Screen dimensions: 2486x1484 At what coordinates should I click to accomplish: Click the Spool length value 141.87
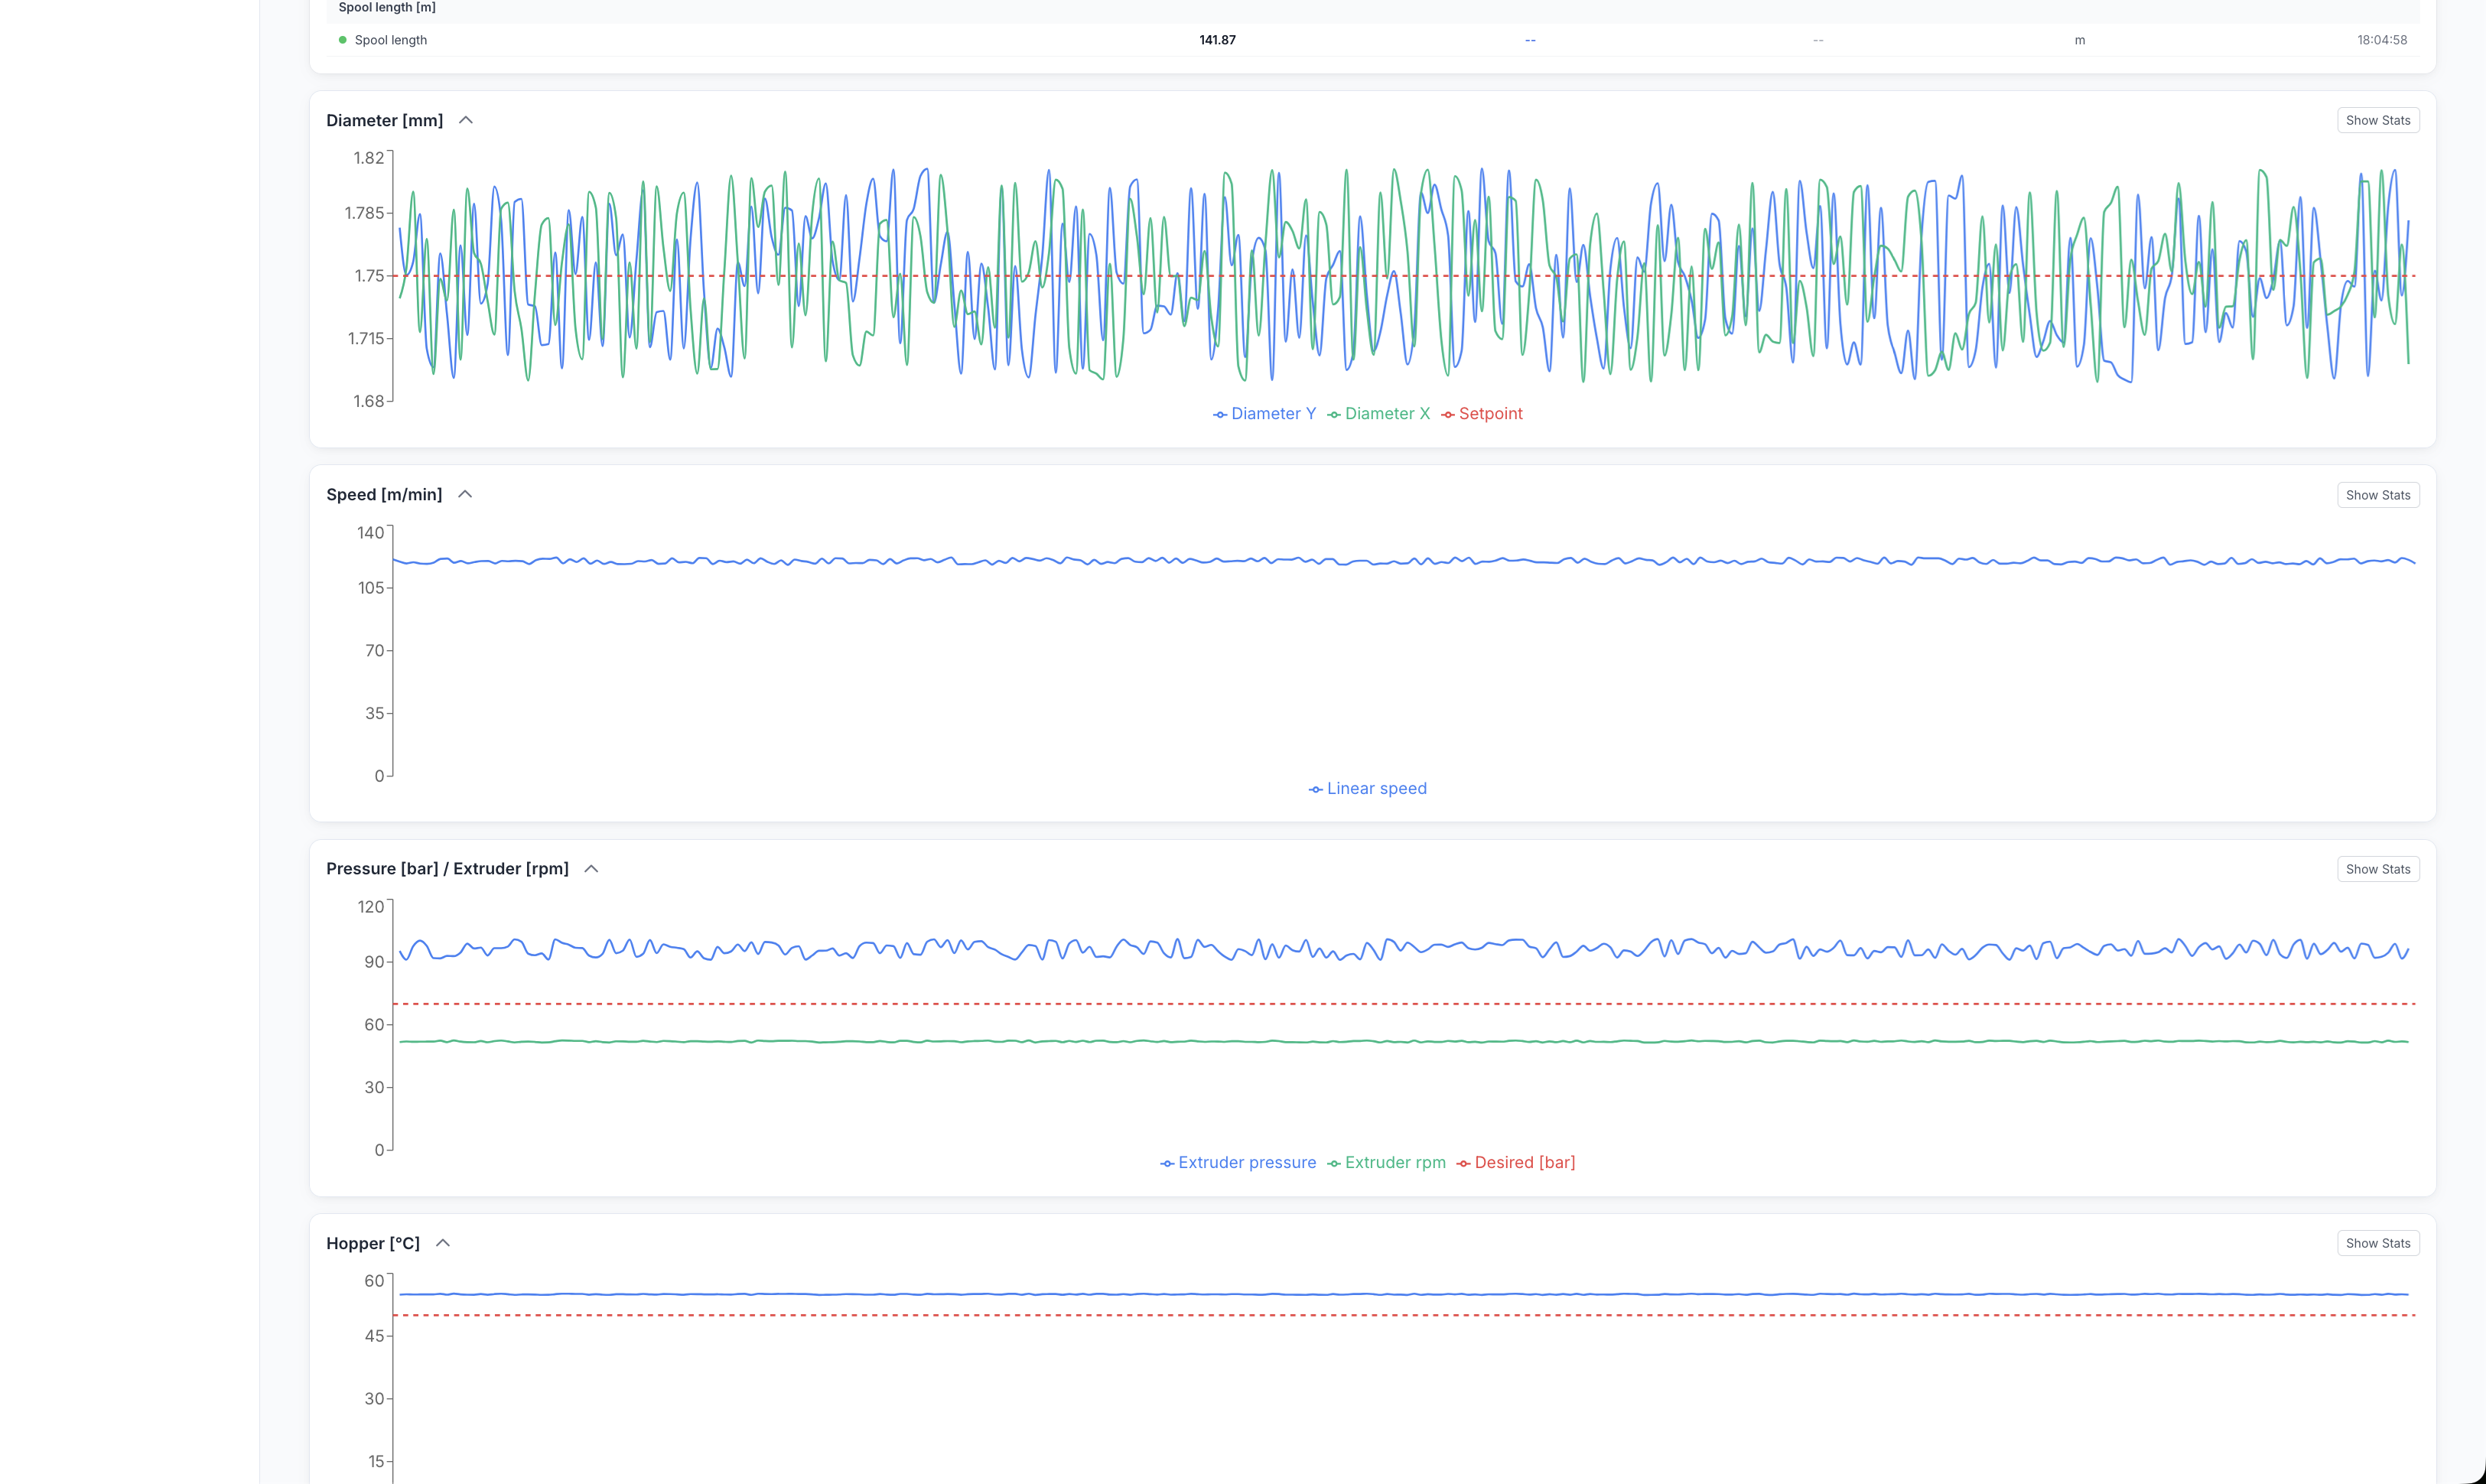tap(1216, 40)
